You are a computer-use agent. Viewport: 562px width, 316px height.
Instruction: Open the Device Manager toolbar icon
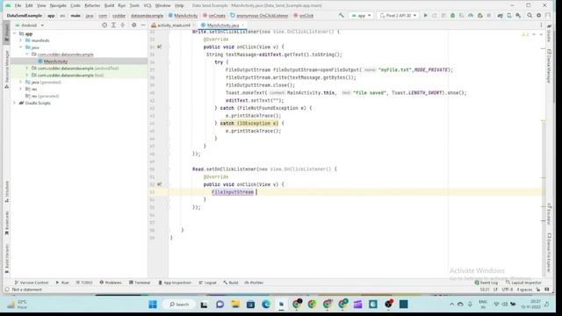(509, 16)
